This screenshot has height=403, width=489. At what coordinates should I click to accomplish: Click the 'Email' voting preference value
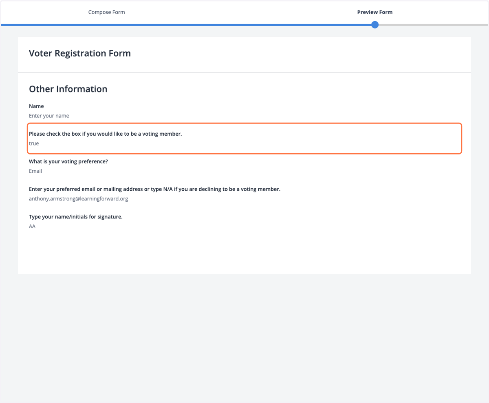coord(35,171)
